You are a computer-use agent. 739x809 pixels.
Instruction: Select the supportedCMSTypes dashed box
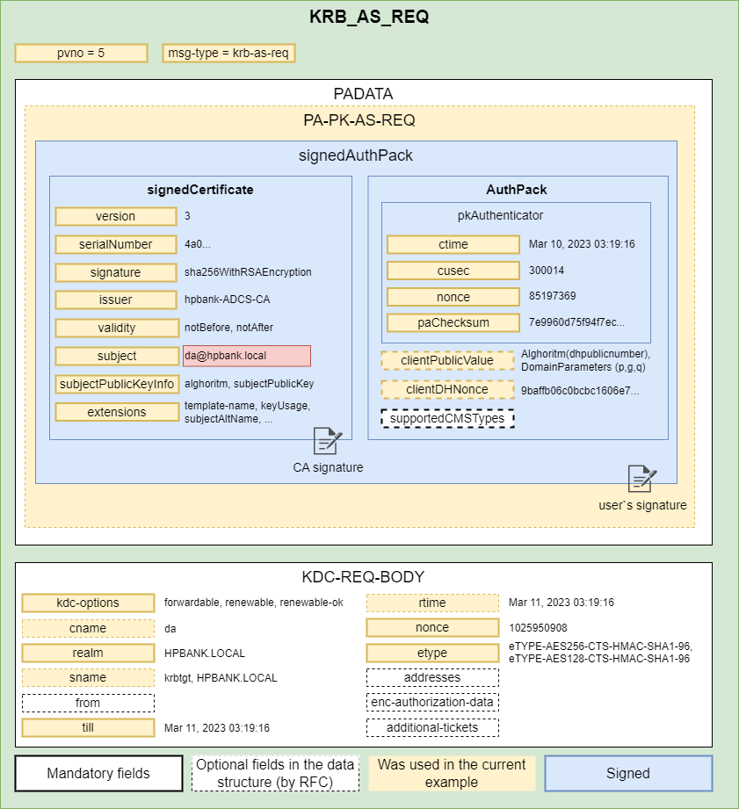click(447, 418)
